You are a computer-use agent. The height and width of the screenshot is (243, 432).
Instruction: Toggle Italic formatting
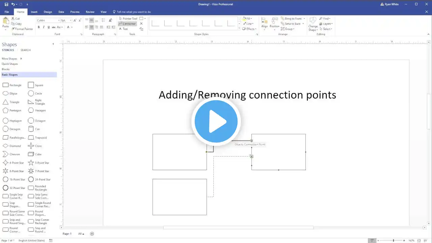click(44, 27)
